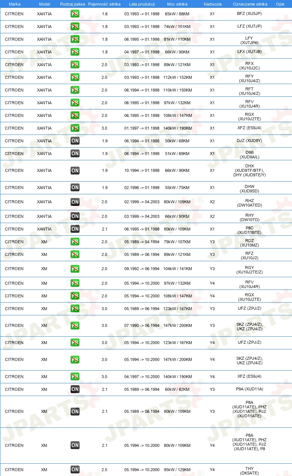Image resolution: width=292 pixels, height=476 pixels.
Task: Click the 'Marka' column header
Action: pos(15,4)
